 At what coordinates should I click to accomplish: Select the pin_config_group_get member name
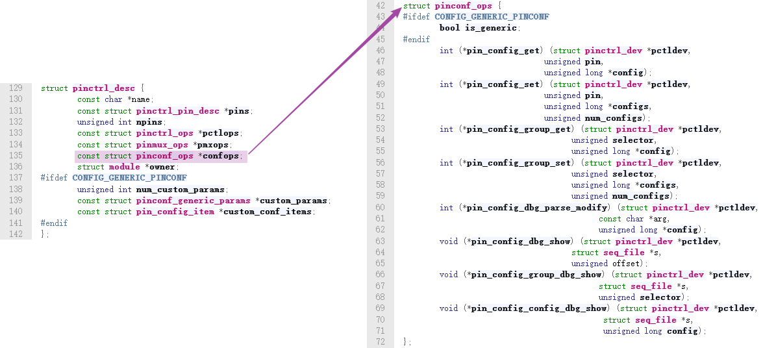point(514,129)
